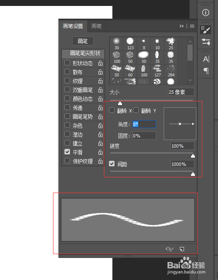Click the lock icon beside 形状动态
This screenshot has width=218, height=280.
coord(101,63)
